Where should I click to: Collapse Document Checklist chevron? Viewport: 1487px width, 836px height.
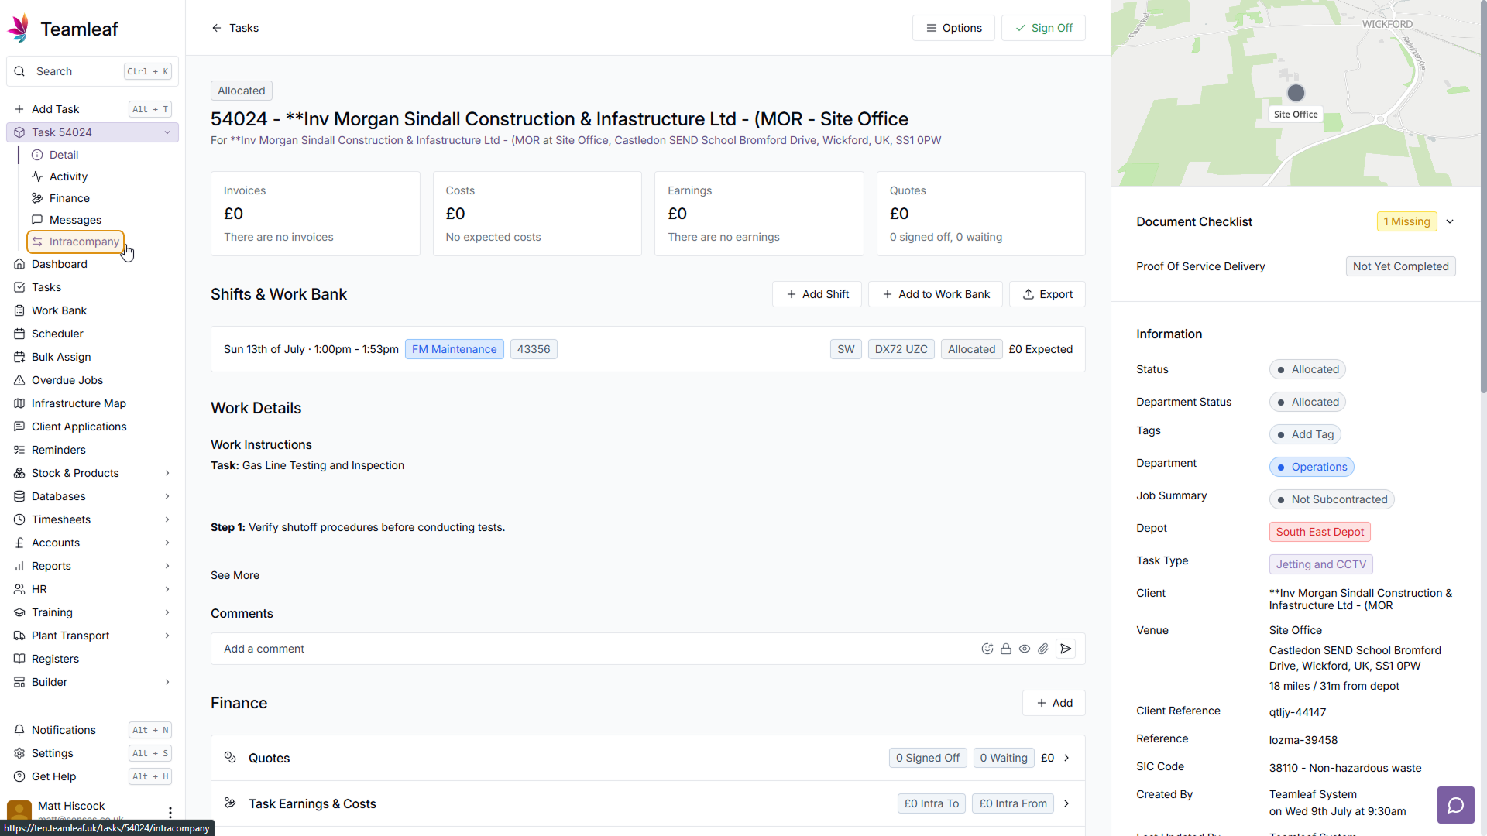pos(1450,221)
